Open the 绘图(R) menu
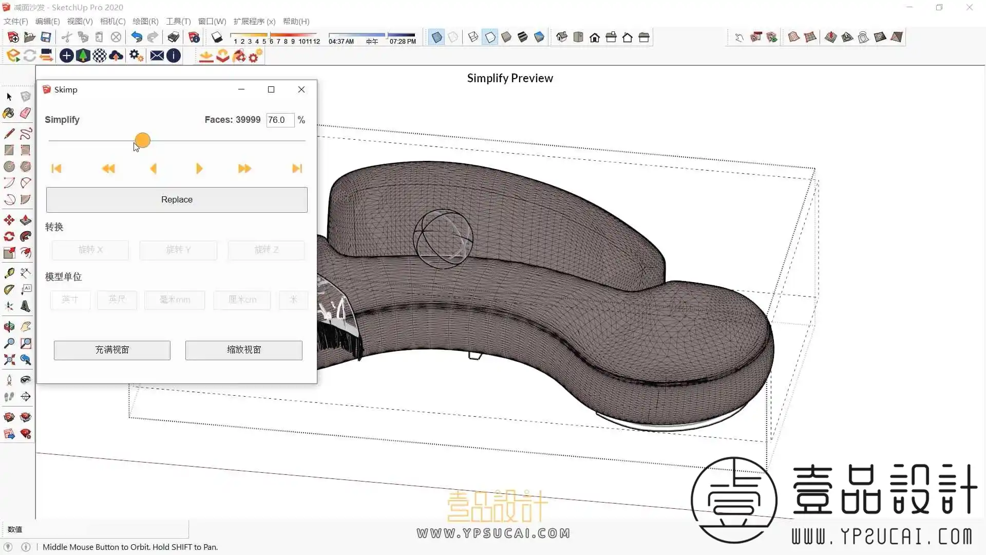This screenshot has width=986, height=555. [145, 21]
